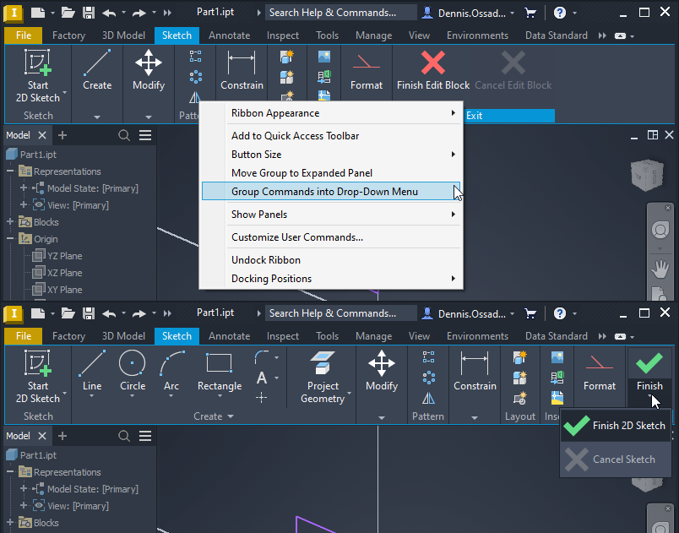
Task: Click the ViewCube in the upper viewport
Action: (647, 175)
